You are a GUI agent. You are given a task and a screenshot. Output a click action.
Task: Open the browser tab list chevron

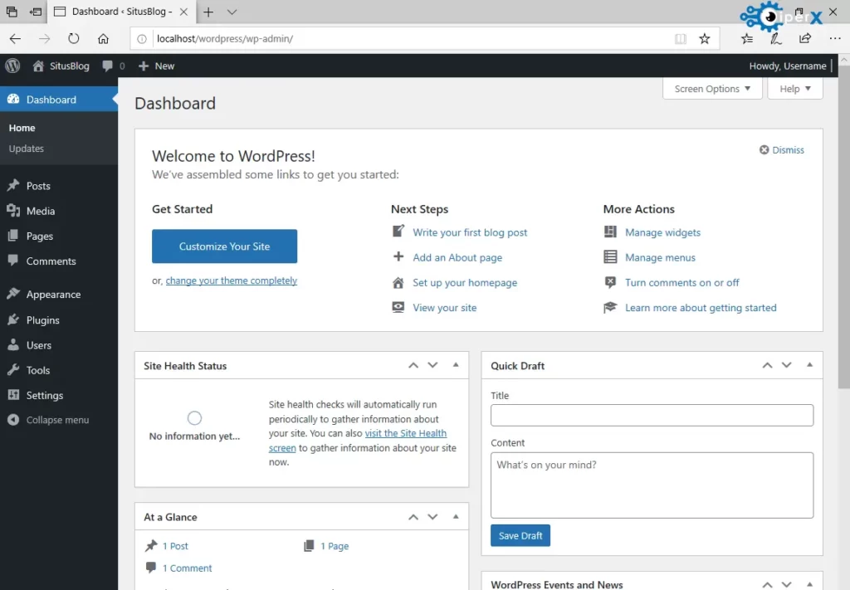232,12
